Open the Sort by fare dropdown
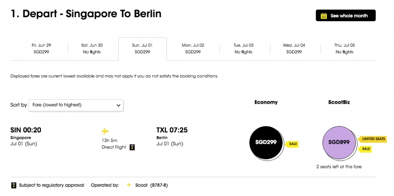Viewport: 394px width, 196px height. click(x=76, y=105)
